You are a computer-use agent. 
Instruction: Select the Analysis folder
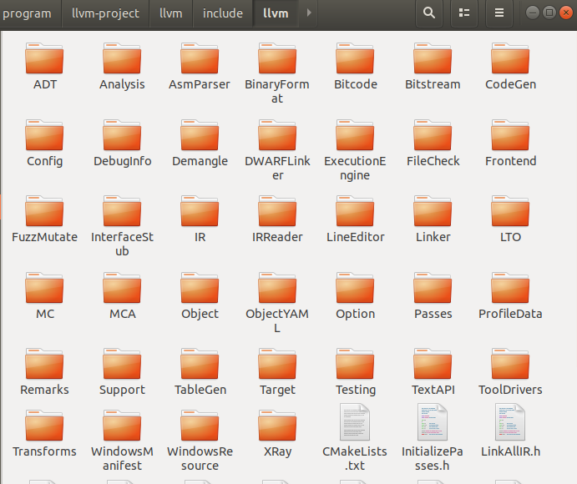click(x=122, y=66)
